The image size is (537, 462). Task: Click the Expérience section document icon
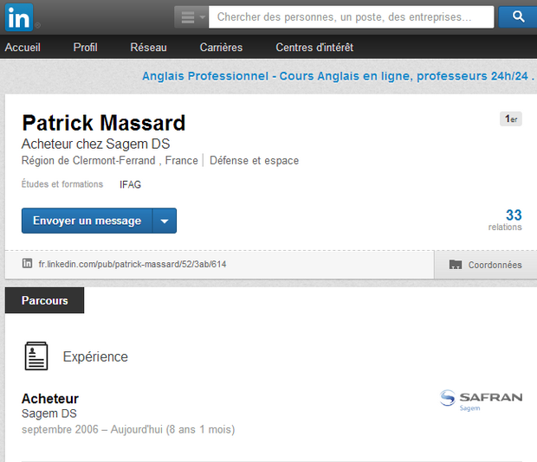[x=36, y=356]
